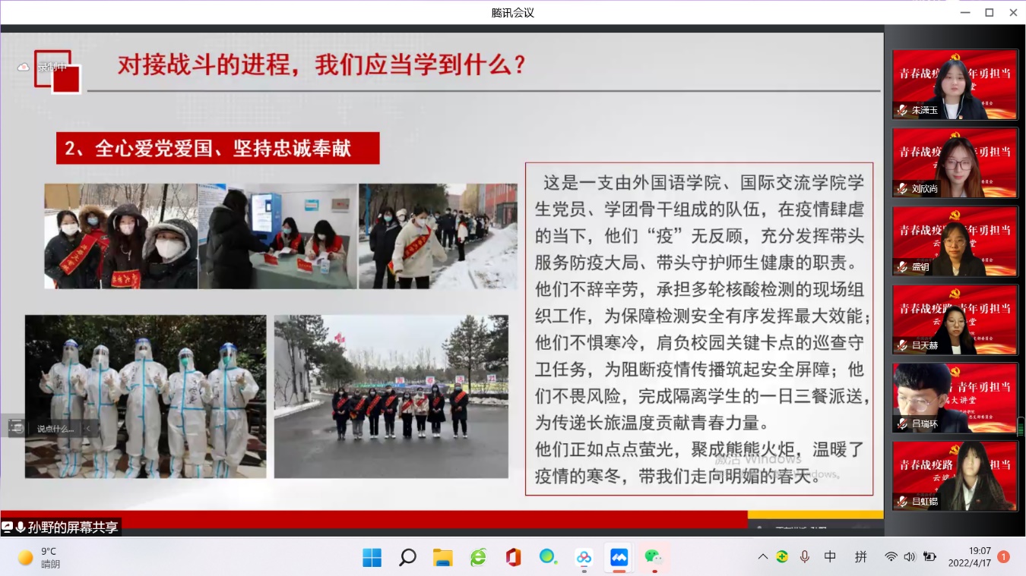Launch Microsoft Office from the taskbar
The image size is (1026, 576).
(514, 558)
